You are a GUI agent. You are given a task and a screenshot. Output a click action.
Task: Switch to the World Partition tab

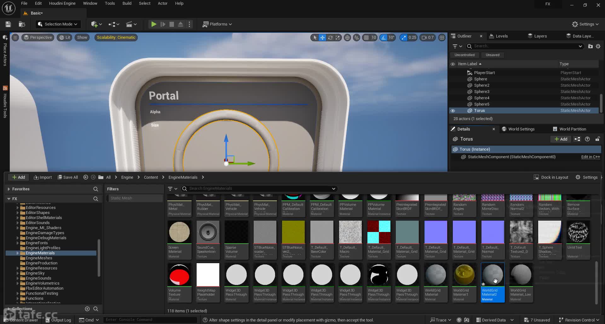coord(569,129)
